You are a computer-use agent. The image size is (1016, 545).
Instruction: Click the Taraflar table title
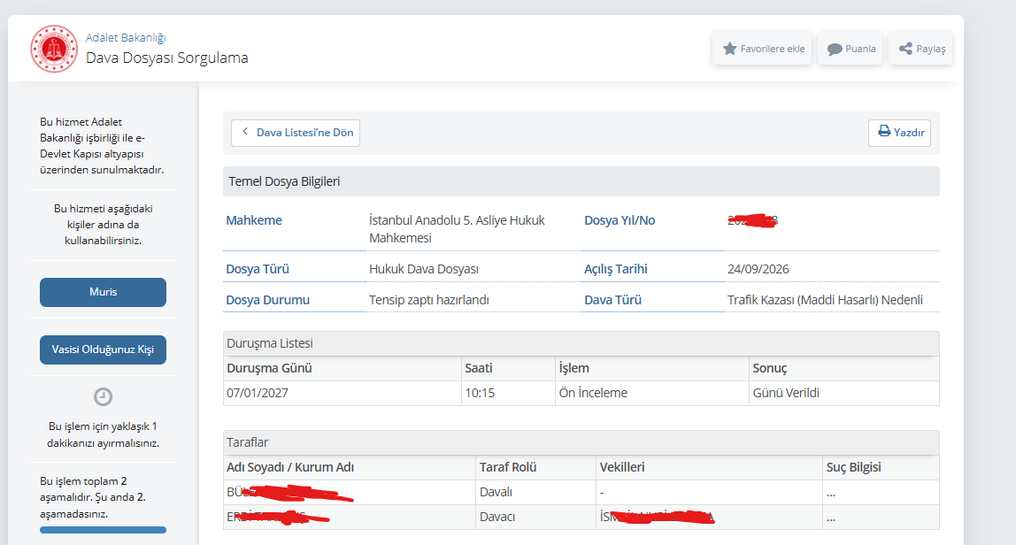click(247, 442)
